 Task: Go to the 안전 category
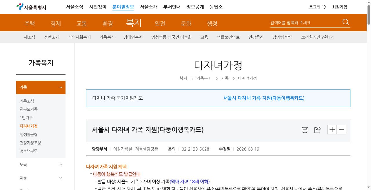point(160,23)
